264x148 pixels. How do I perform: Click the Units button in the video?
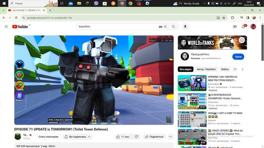[x=19, y=65]
